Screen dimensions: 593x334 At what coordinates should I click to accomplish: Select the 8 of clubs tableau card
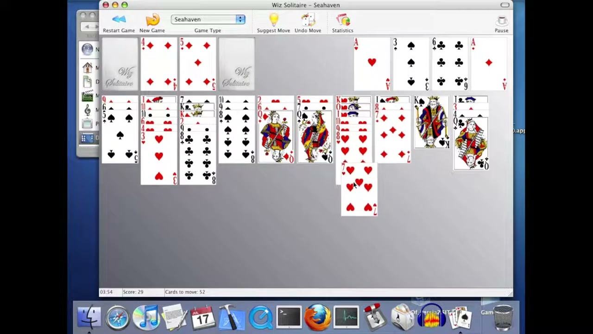click(198, 158)
